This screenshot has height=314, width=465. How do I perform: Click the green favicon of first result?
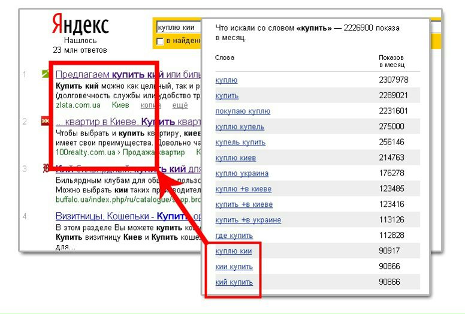coord(45,74)
